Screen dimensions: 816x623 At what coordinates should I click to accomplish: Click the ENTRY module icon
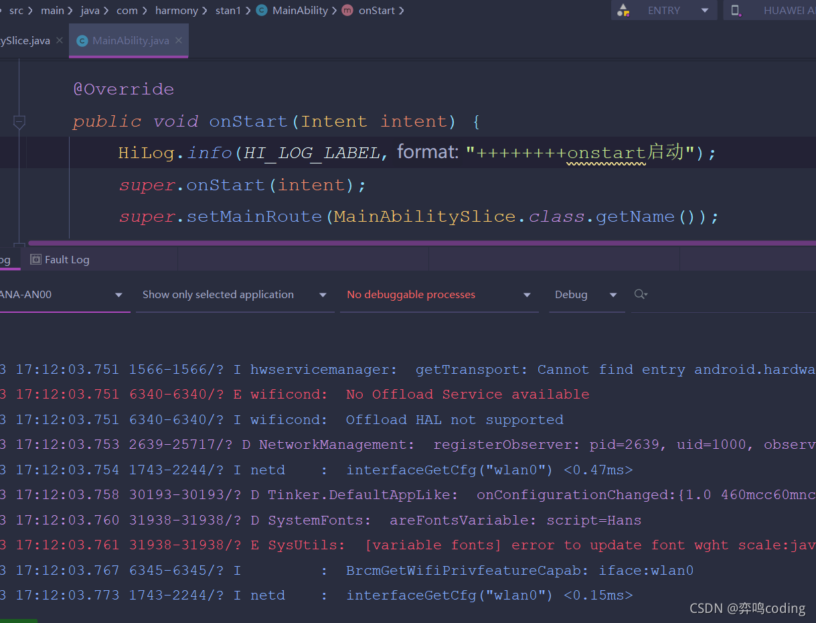[623, 10]
